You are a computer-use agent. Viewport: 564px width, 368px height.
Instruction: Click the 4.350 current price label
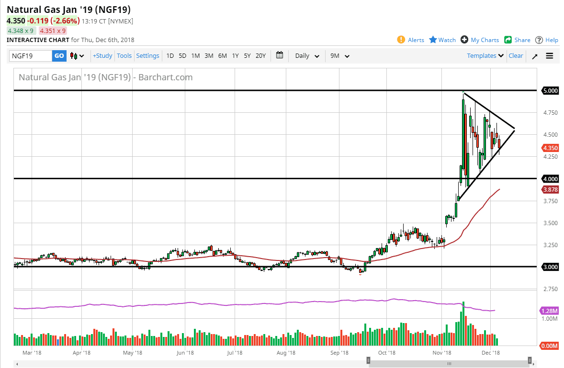pos(550,148)
